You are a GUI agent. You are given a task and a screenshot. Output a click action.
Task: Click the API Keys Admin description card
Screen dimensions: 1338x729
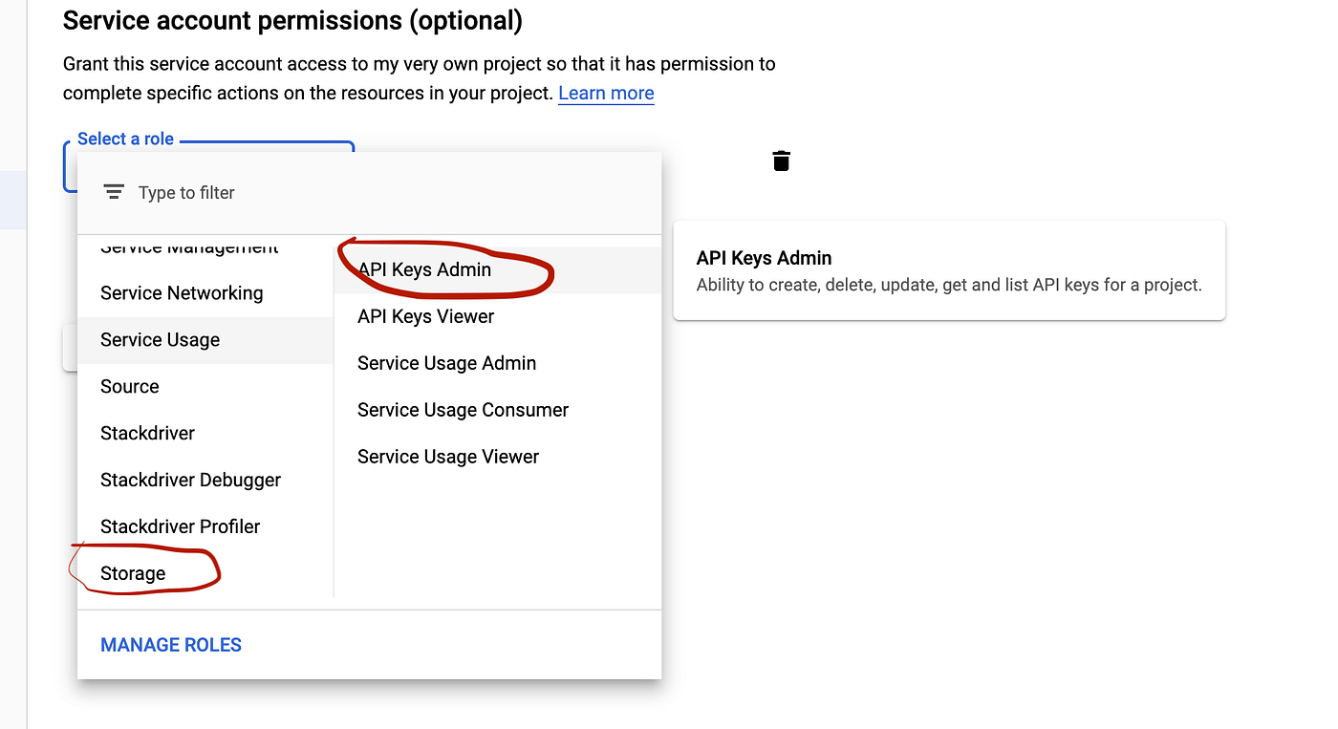[x=949, y=270]
